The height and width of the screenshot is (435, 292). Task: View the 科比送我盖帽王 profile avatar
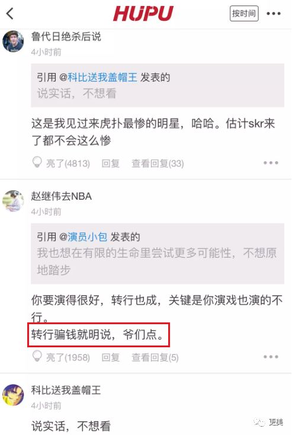[x=13, y=395]
